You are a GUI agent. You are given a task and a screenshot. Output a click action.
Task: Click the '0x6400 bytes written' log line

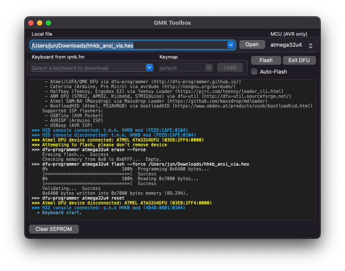tap(115, 193)
